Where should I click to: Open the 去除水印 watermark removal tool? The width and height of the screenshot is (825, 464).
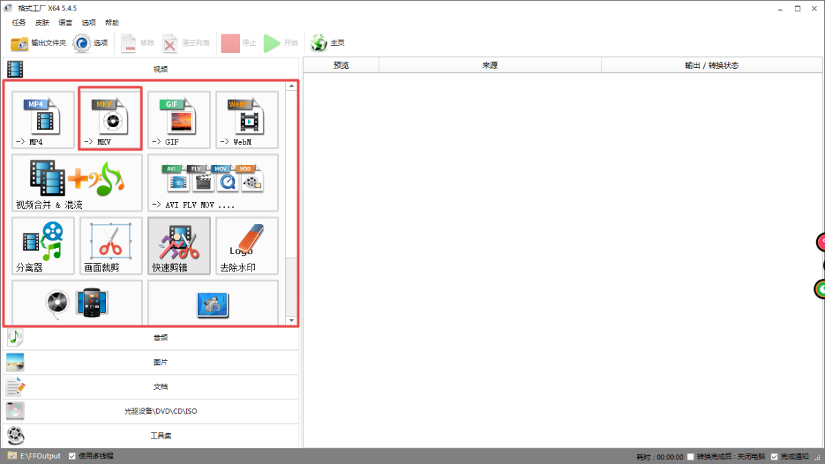247,246
